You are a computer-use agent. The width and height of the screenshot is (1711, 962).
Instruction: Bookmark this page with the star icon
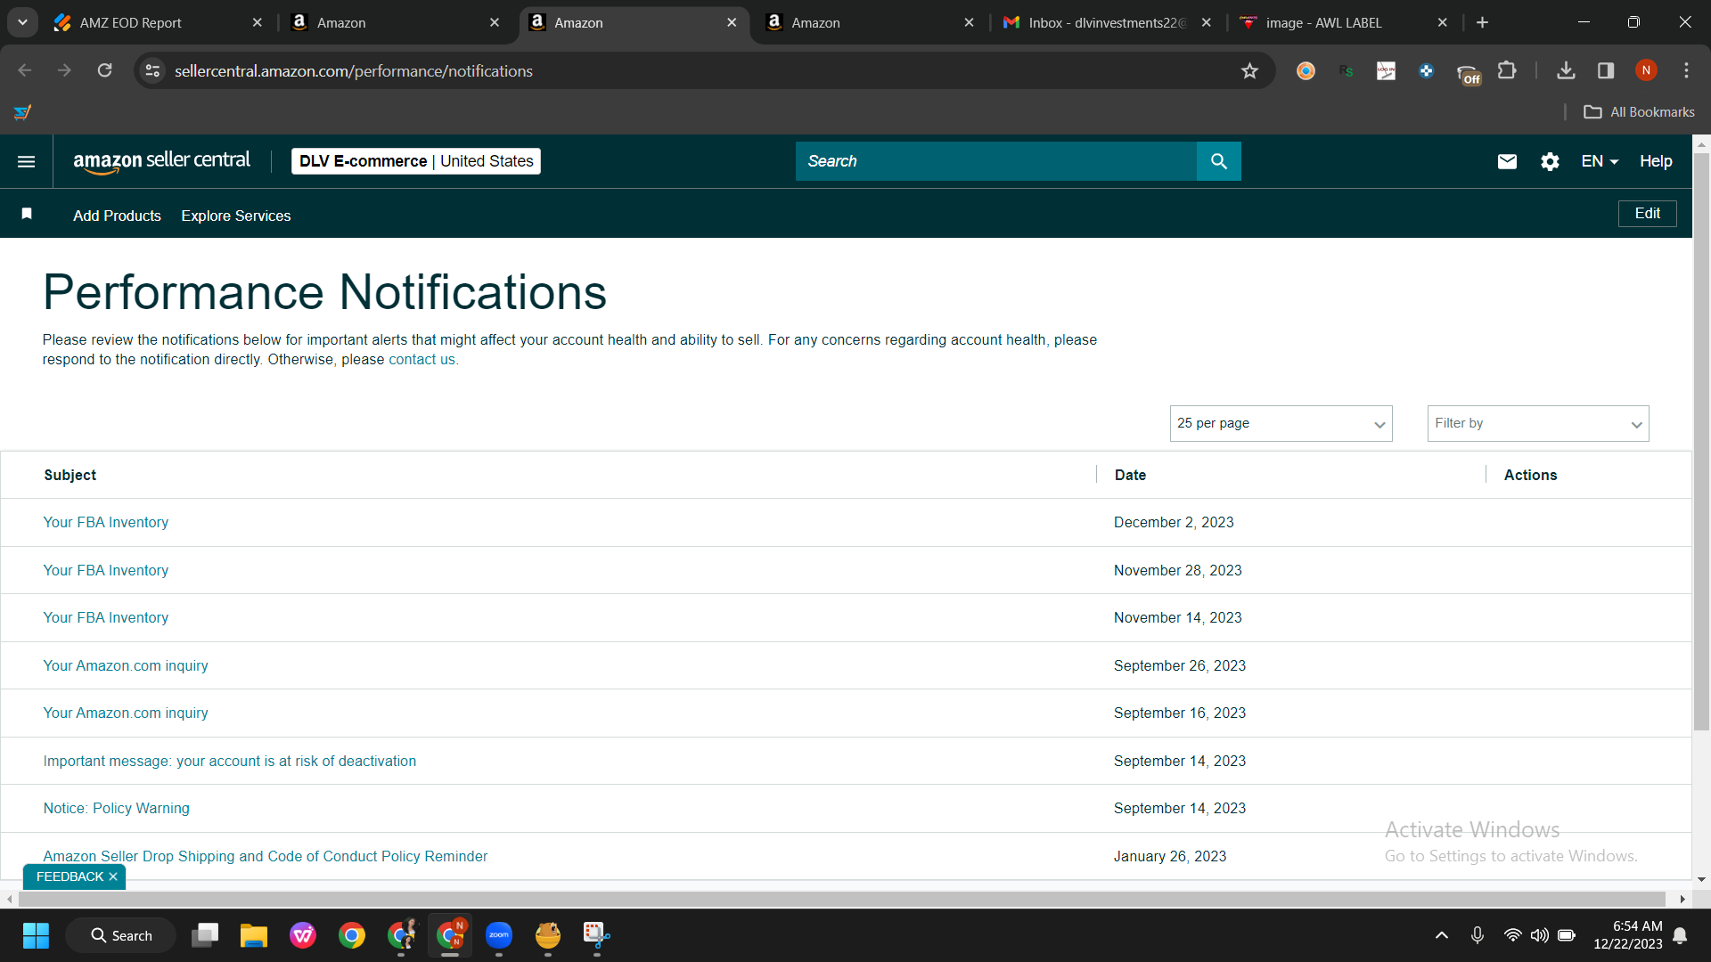click(x=1249, y=70)
